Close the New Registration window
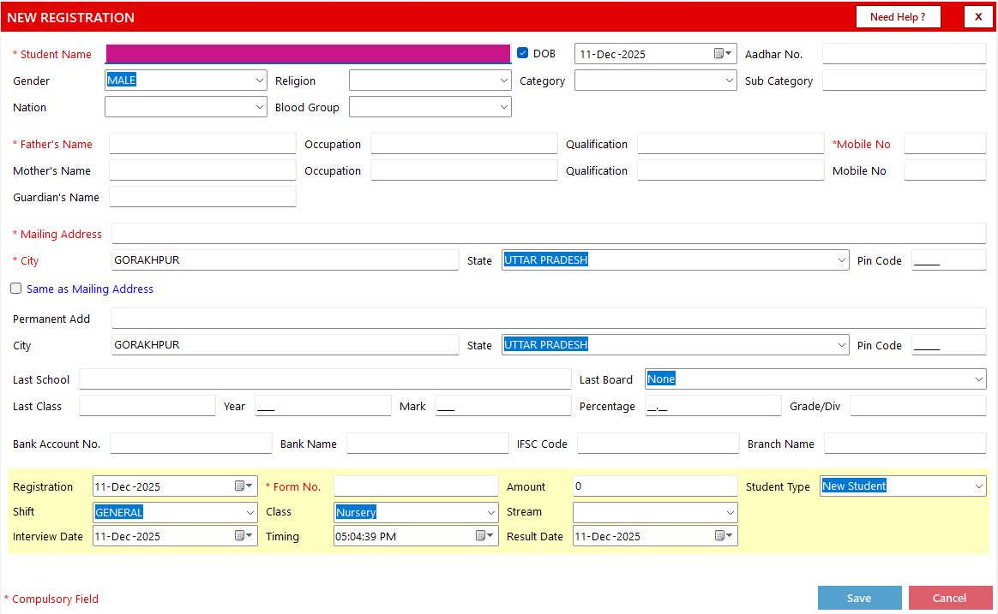This screenshot has height=614, width=998. (978, 17)
